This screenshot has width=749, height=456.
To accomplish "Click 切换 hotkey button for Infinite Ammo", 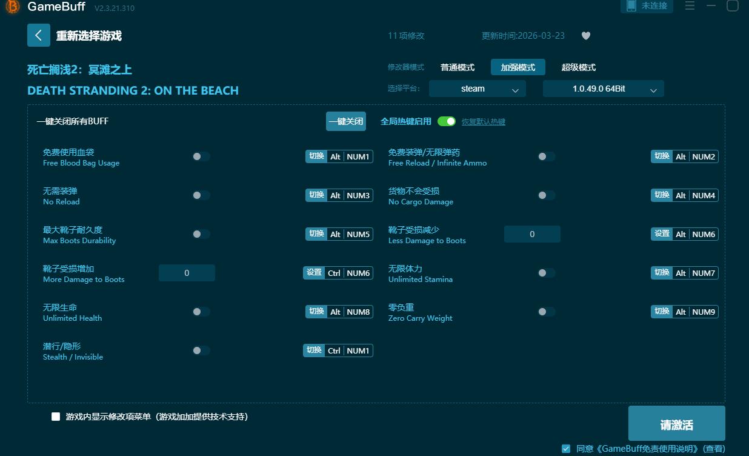I will coord(662,156).
